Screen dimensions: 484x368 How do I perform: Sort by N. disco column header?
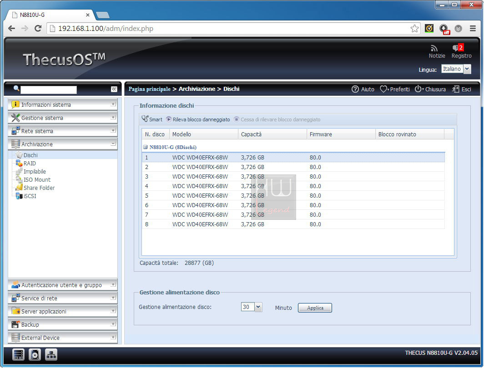(156, 134)
